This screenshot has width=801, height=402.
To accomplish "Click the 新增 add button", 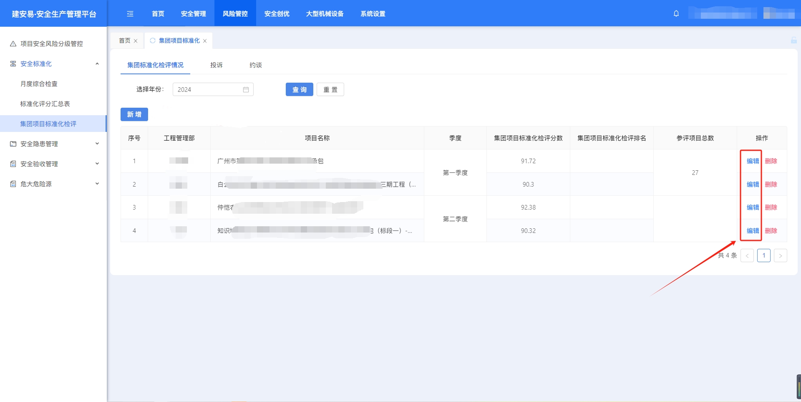I will [134, 114].
